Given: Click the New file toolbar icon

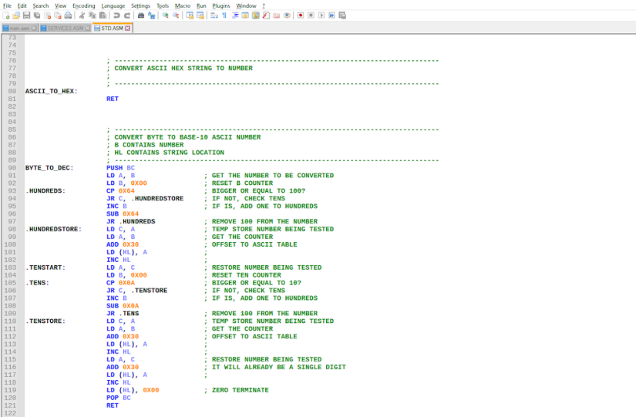Looking at the screenshot, I should point(6,15).
